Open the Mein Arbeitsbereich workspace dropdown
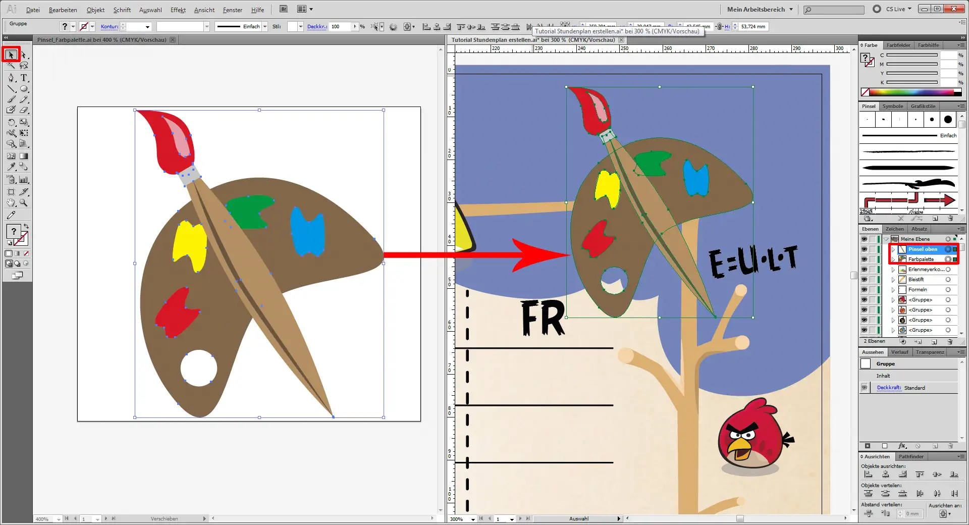969x525 pixels. 760,9
